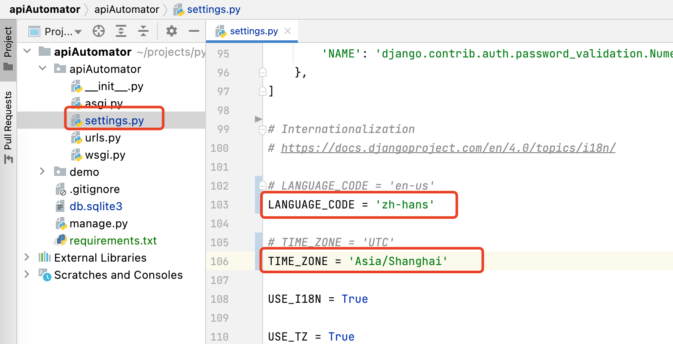673x344 pixels.
Task: Click second apiAutomator breadcrumb
Action: click(127, 9)
